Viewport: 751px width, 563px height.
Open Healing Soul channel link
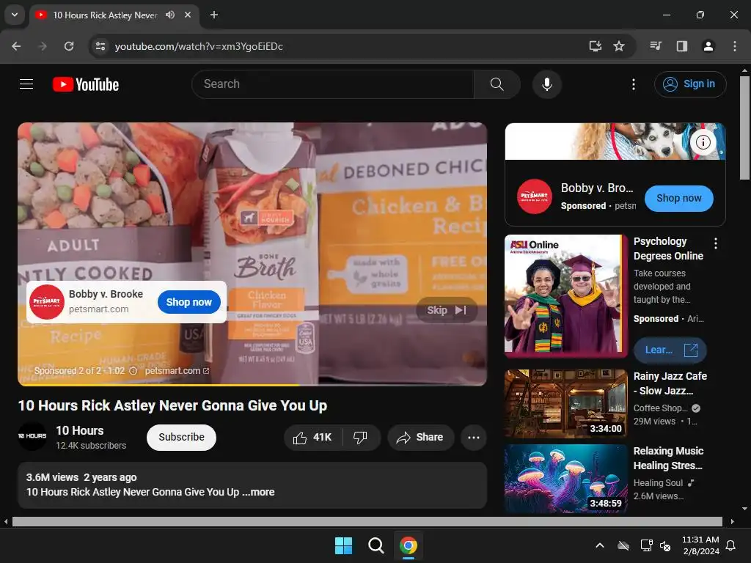(658, 483)
